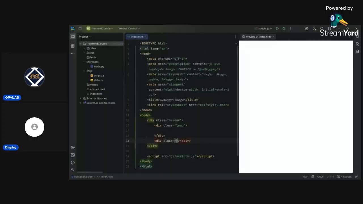This screenshot has height=204, width=363.
Task: Open the Problems tool window
Action: tap(73, 163)
